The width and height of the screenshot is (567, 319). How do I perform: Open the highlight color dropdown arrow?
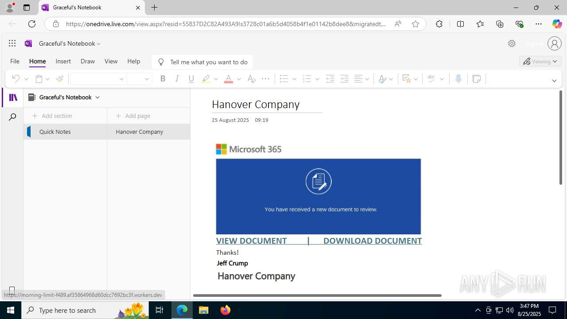[216, 79]
